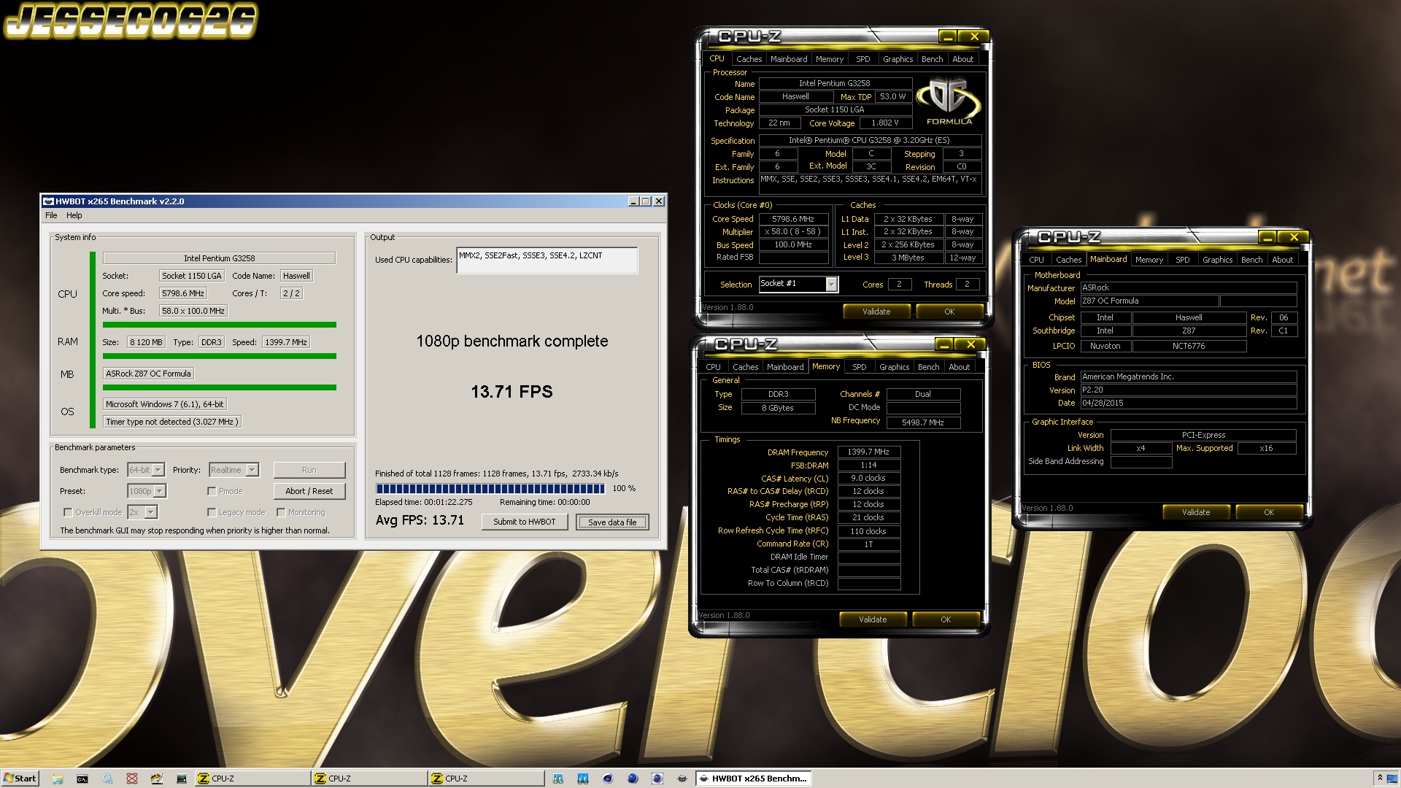
Task: Open the Start menu
Action: [20, 779]
